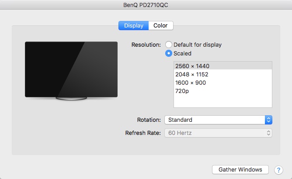Click the BenQ PD2710QC window title bar
292x179 pixels.
[x=146, y=5]
